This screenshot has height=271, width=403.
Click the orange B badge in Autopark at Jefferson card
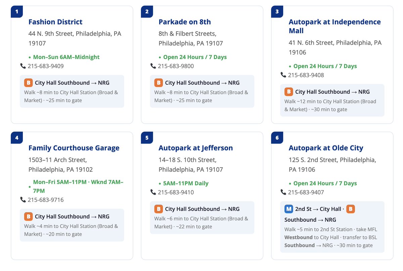pos(159,209)
